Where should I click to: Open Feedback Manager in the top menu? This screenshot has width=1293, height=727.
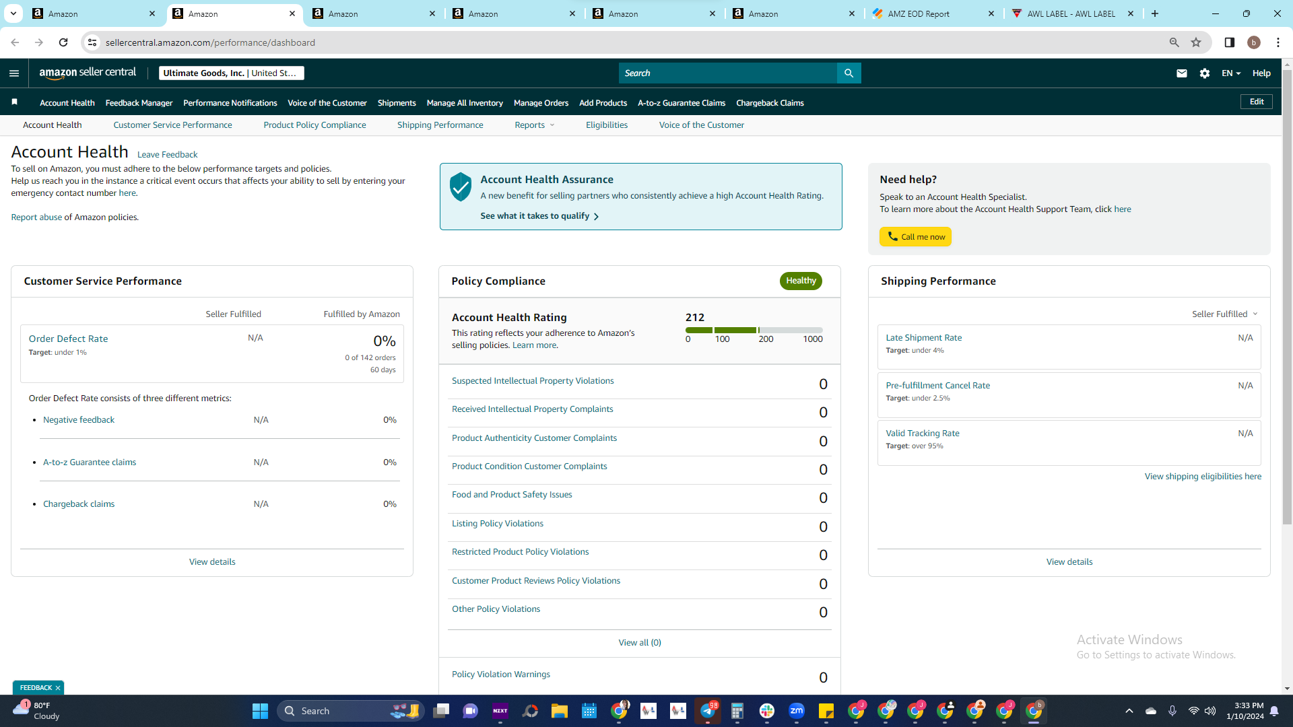[139, 103]
